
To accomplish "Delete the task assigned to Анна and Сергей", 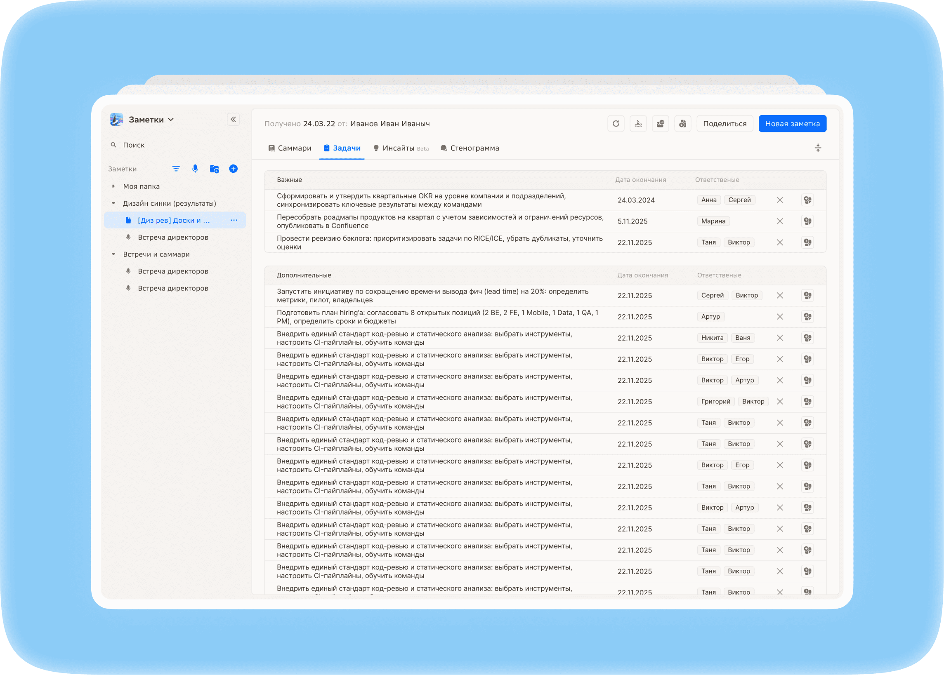I will tap(780, 200).
